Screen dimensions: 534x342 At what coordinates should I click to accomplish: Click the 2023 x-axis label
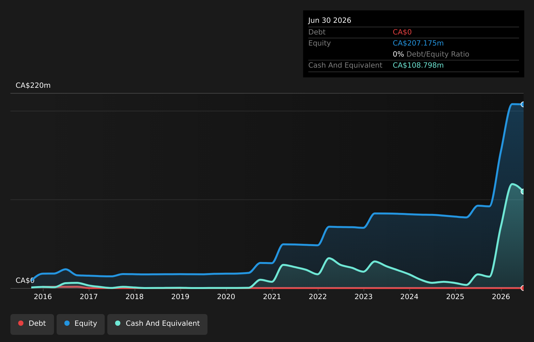click(364, 296)
